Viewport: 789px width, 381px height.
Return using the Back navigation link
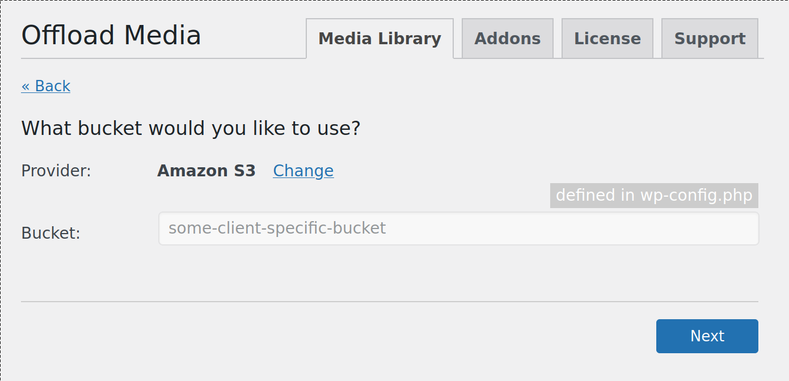tap(45, 86)
